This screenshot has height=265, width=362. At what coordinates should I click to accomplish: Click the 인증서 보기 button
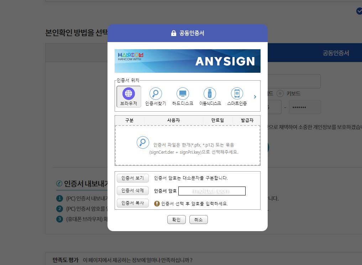[x=132, y=178]
